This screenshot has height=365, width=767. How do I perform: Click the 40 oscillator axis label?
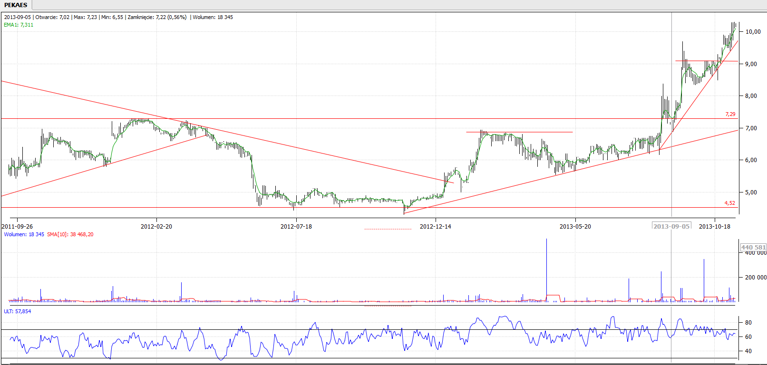coord(748,351)
